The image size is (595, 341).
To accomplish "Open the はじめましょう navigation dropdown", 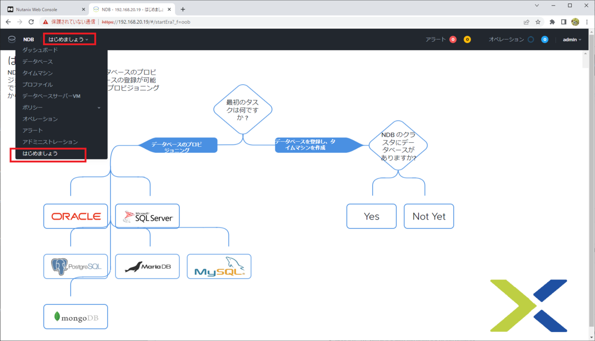I will pyautogui.click(x=68, y=39).
